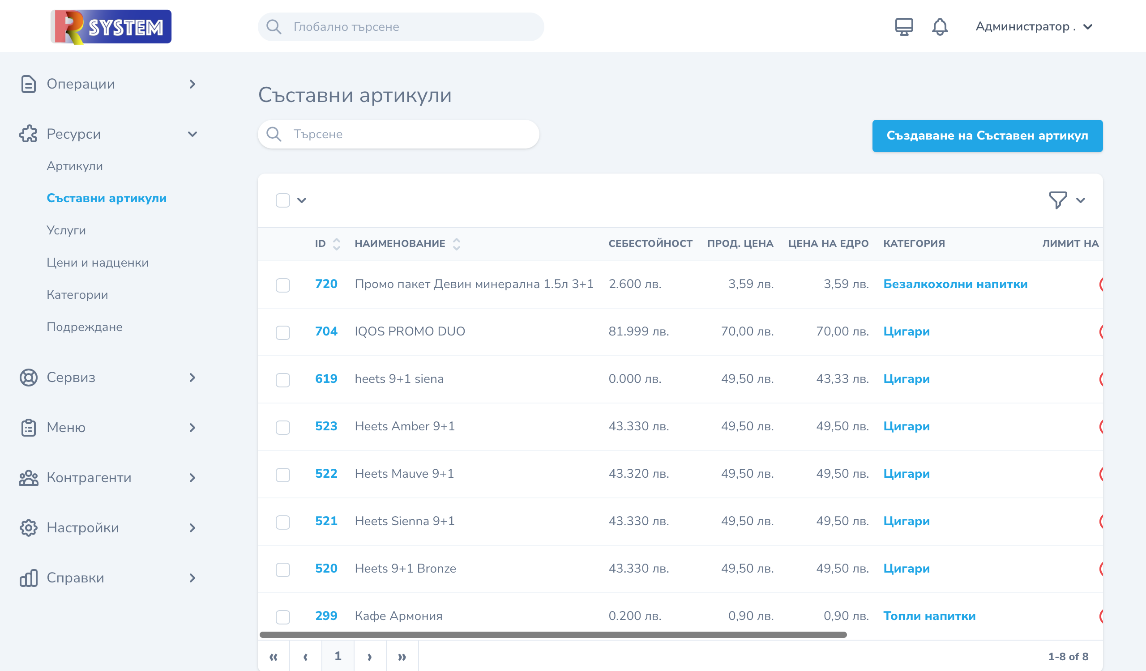This screenshot has height=671, width=1146.
Task: Go to last page of results
Action: point(402,656)
